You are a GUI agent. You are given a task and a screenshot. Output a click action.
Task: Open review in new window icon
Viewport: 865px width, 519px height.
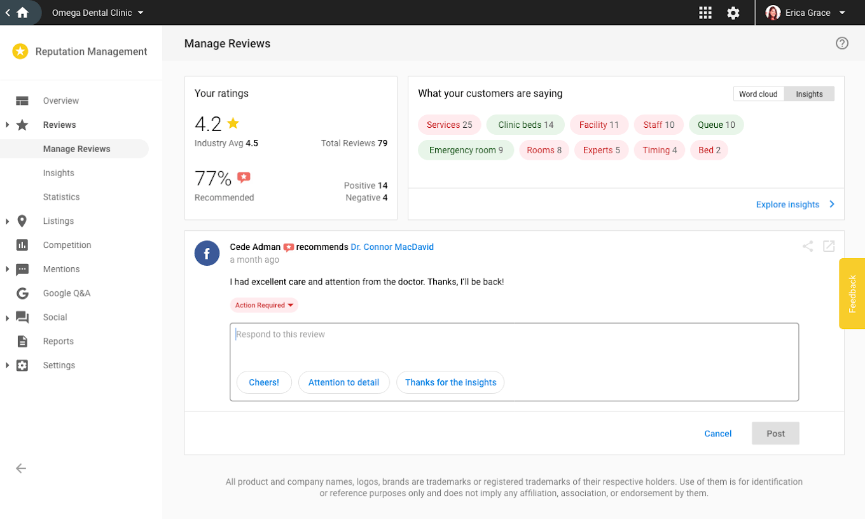pyautogui.click(x=829, y=246)
